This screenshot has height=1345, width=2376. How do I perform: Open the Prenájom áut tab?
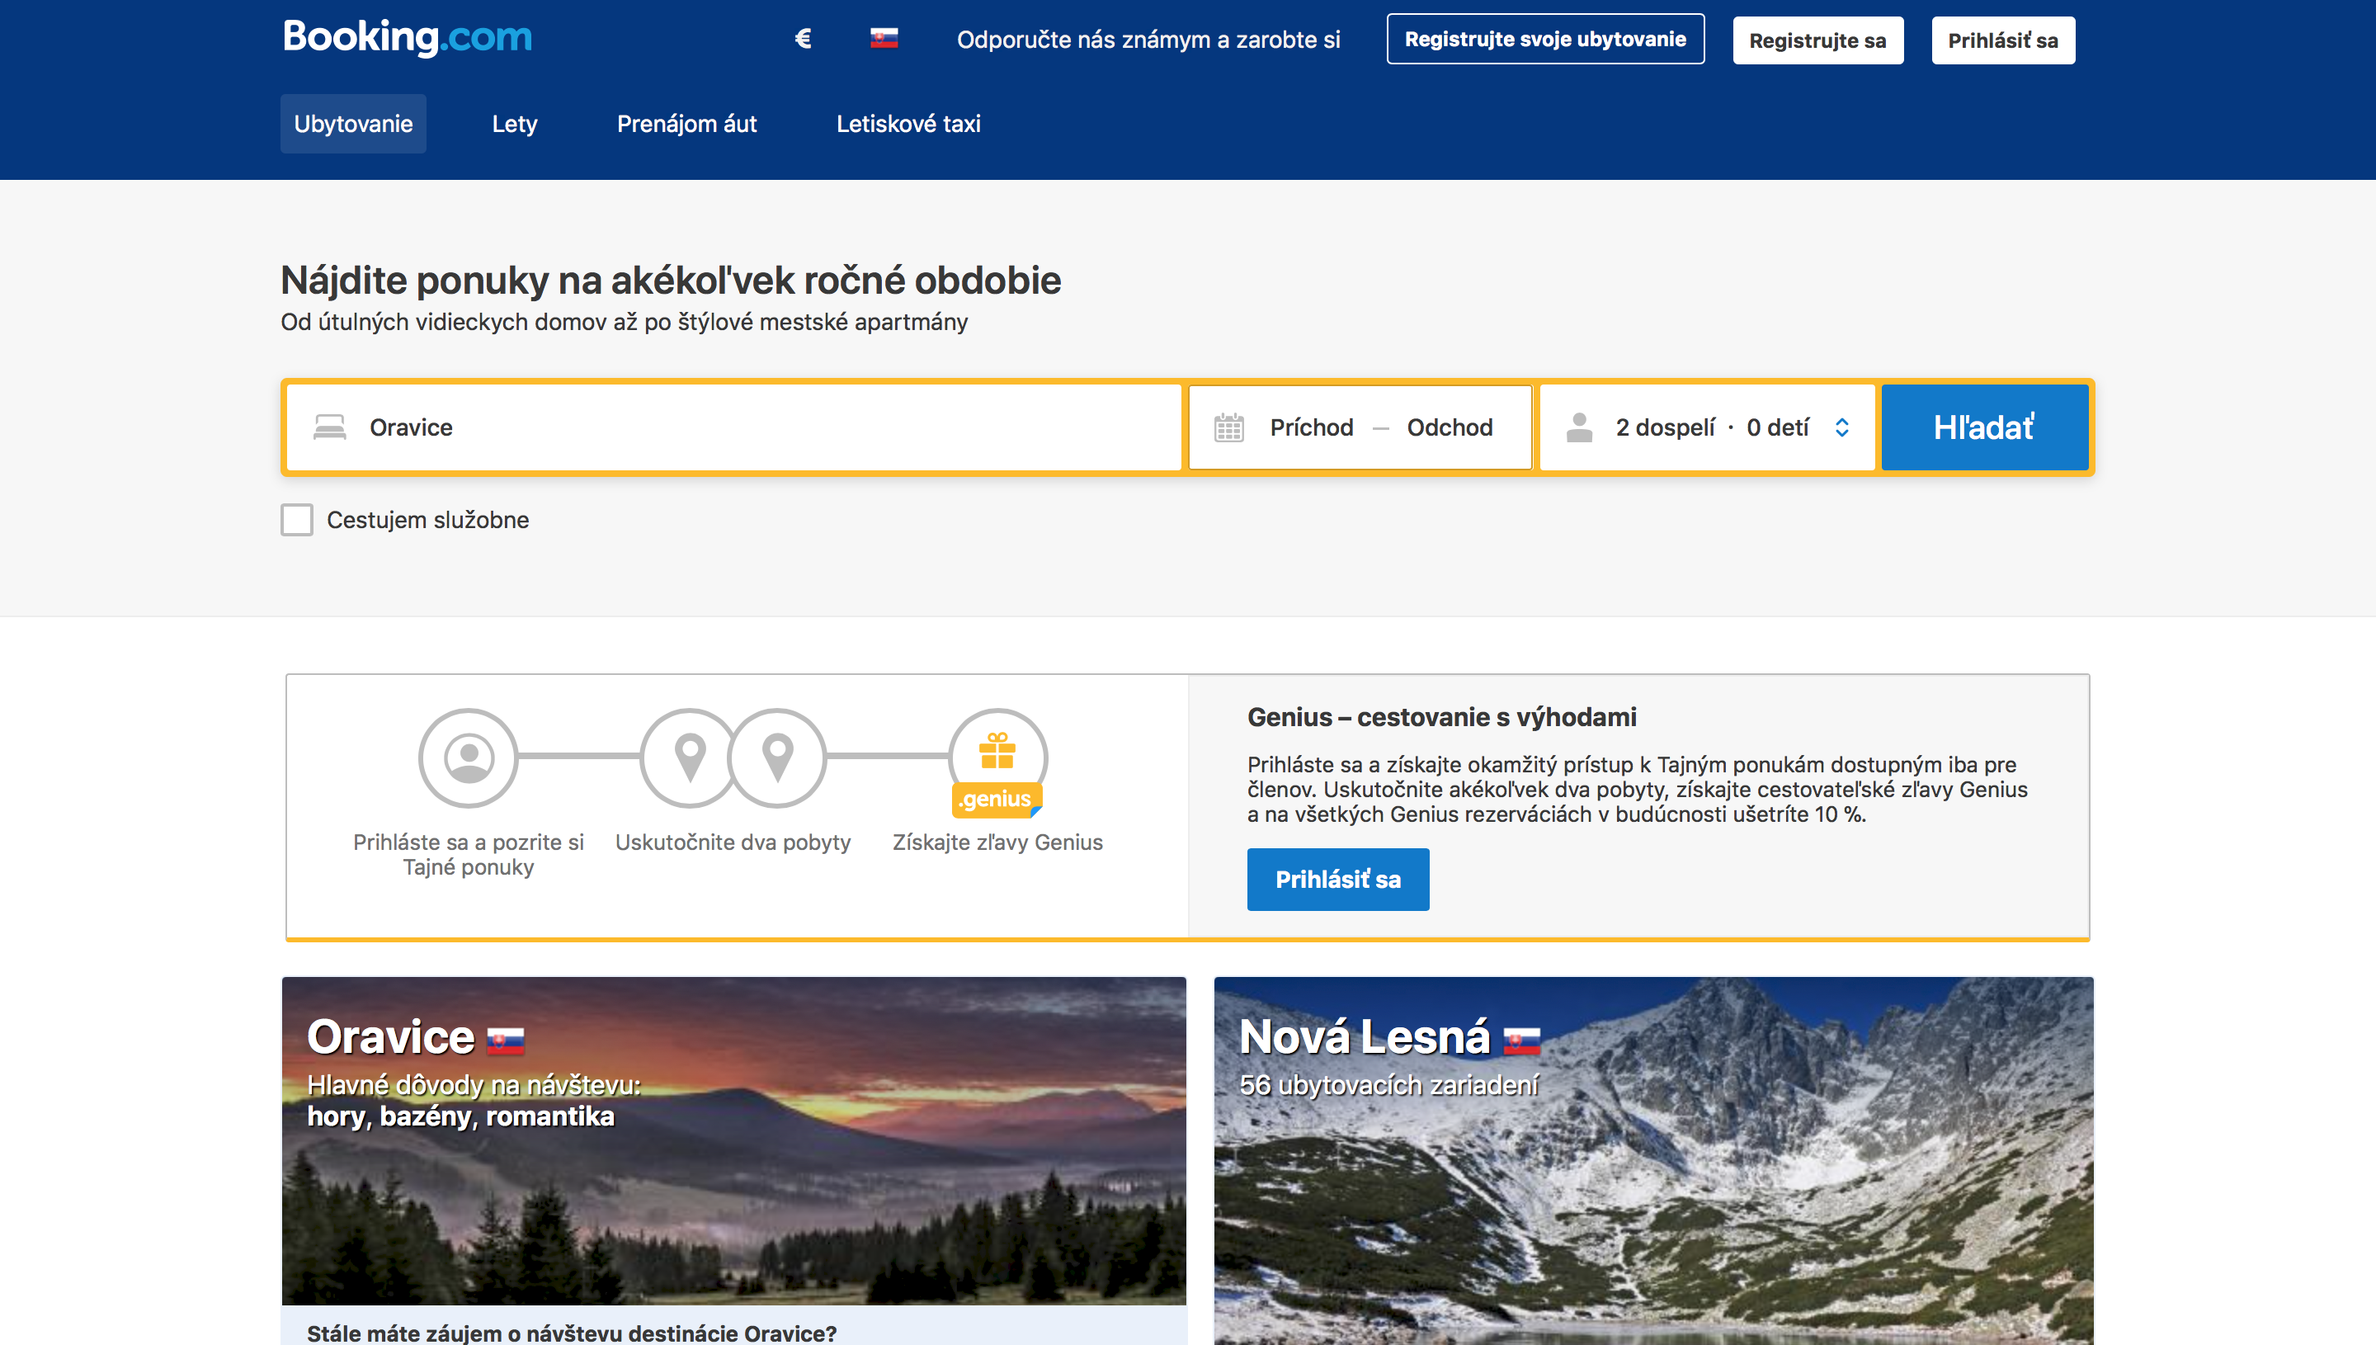[686, 124]
